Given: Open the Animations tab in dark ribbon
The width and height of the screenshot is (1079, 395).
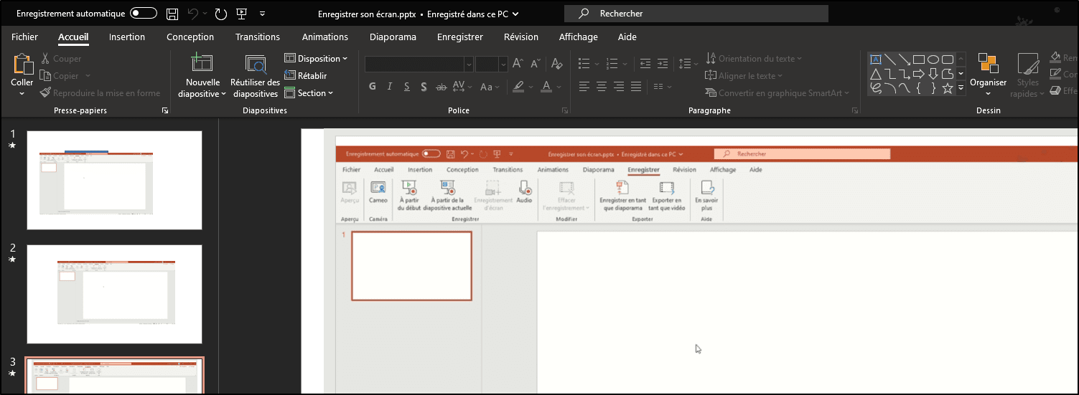Looking at the screenshot, I should pyautogui.click(x=325, y=37).
